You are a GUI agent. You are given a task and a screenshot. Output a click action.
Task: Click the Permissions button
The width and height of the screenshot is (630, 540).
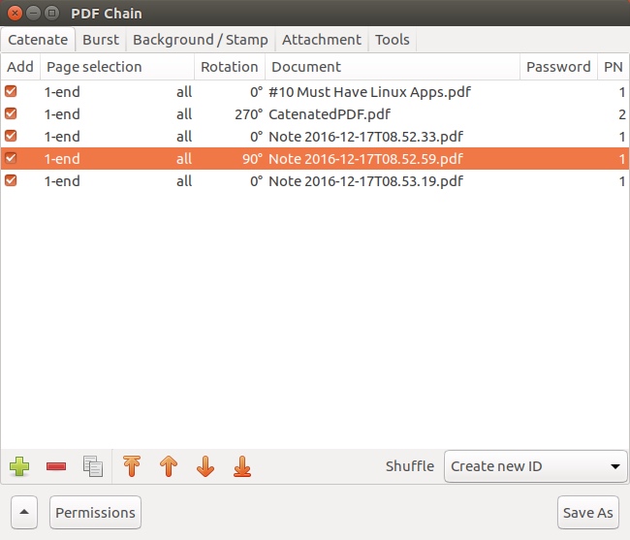point(95,512)
